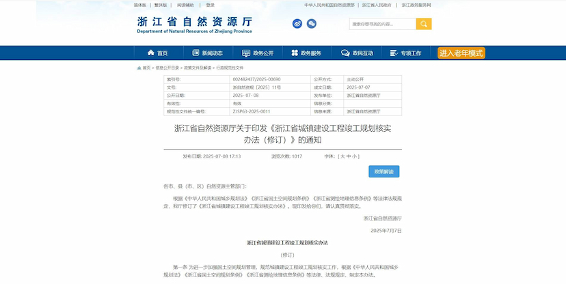Click the 信息分类 label cell
The height and width of the screenshot is (284, 566).
[x=327, y=104]
